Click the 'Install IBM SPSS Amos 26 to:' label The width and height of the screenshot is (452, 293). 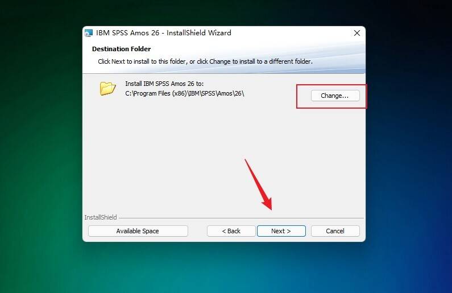point(164,84)
